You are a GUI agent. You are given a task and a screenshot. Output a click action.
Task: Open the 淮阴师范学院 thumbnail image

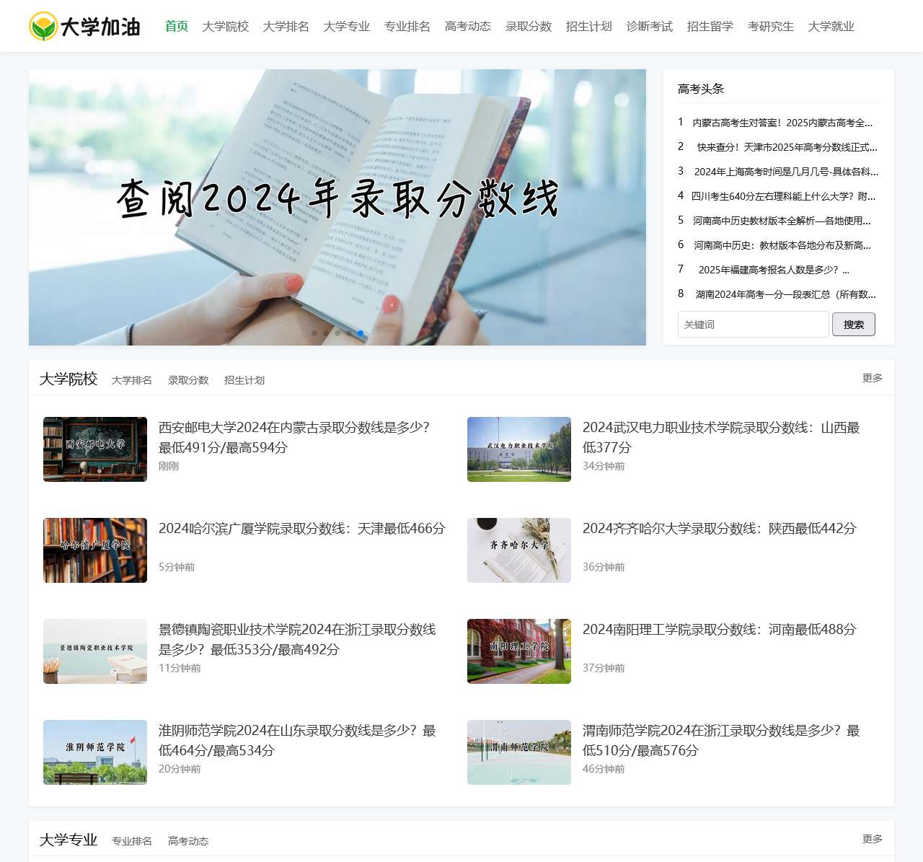[95, 752]
